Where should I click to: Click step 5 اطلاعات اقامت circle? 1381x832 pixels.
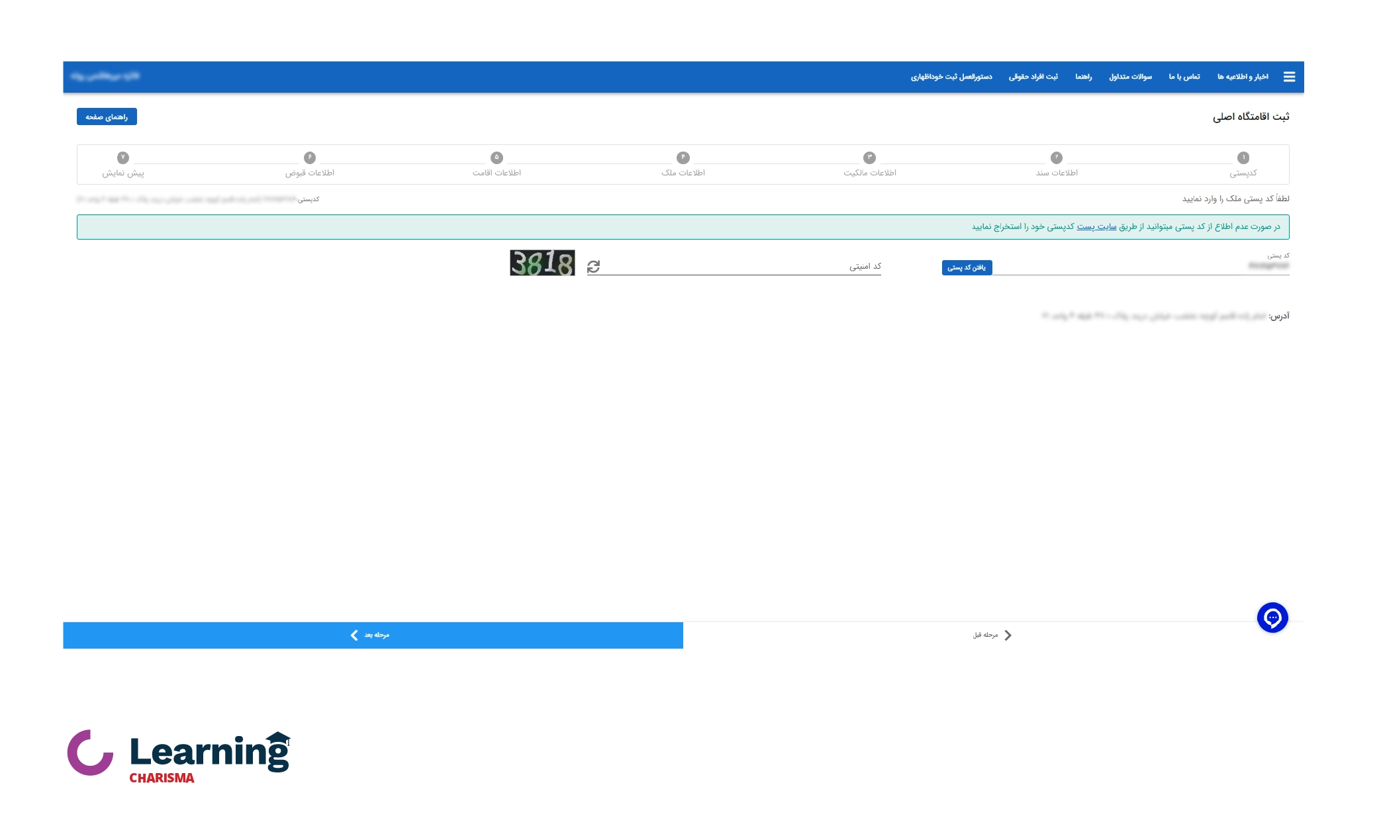tap(497, 158)
